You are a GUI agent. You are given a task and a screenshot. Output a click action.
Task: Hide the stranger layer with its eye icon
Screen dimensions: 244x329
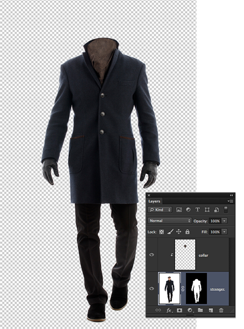(152, 288)
